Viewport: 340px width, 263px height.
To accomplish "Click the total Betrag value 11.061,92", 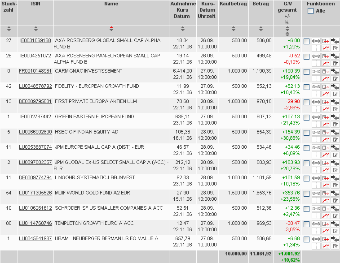I will tap(261, 254).
